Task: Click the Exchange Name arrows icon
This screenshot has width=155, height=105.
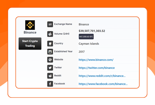Action: coord(50,24)
